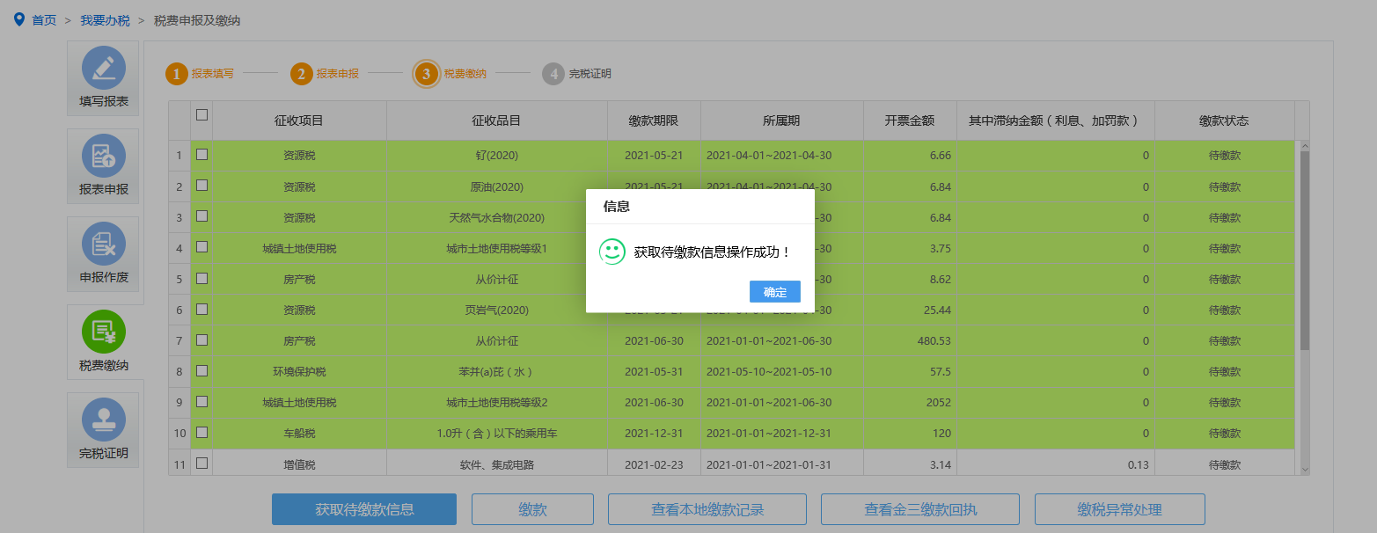The height and width of the screenshot is (533, 1377).
Task: Click the 环境保护税 cell in row 8
Action: (x=299, y=372)
